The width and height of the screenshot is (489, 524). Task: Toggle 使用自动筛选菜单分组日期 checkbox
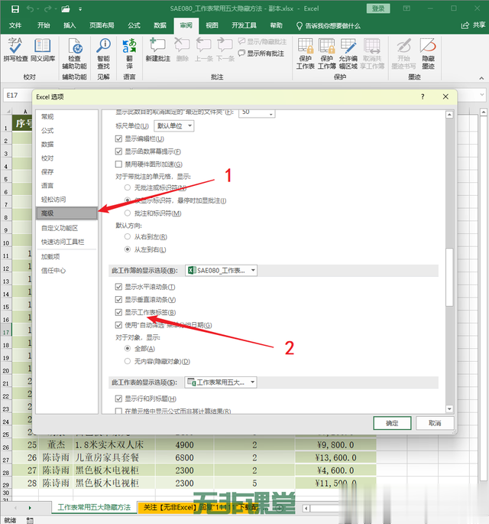pos(118,325)
